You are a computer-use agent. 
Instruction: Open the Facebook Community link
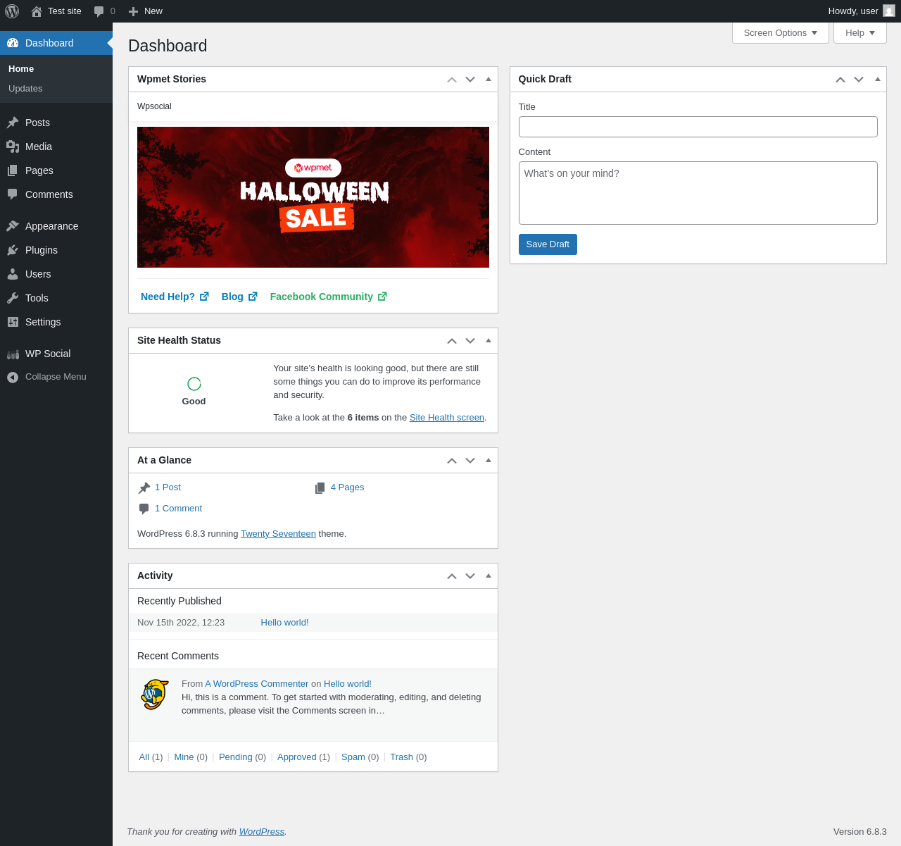329,297
